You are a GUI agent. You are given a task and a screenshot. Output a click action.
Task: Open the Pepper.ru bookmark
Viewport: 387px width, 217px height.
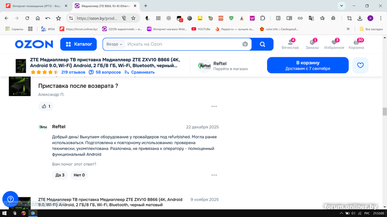(x=235, y=29)
